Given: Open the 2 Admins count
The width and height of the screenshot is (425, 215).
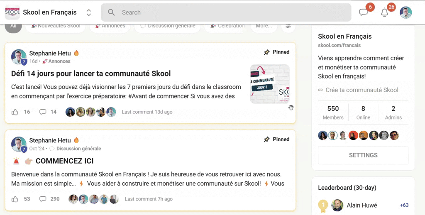Looking at the screenshot, I should pyautogui.click(x=393, y=112).
